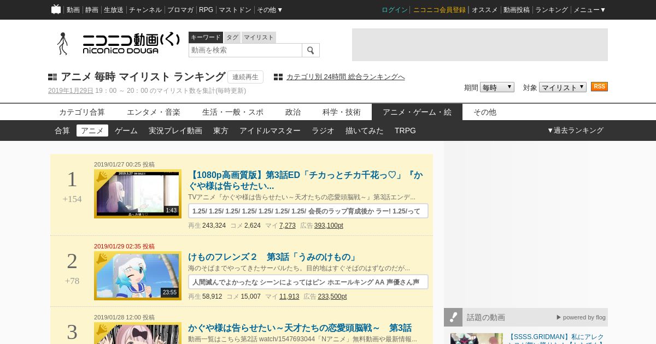Click the grid icon beside category ranking link

(278, 77)
